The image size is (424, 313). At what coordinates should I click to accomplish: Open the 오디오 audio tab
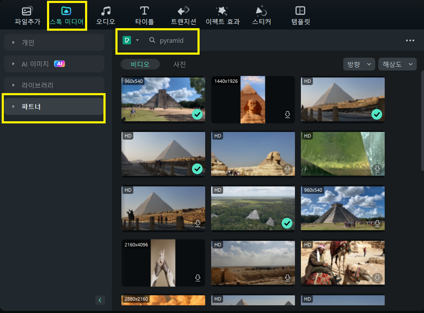[x=106, y=16]
